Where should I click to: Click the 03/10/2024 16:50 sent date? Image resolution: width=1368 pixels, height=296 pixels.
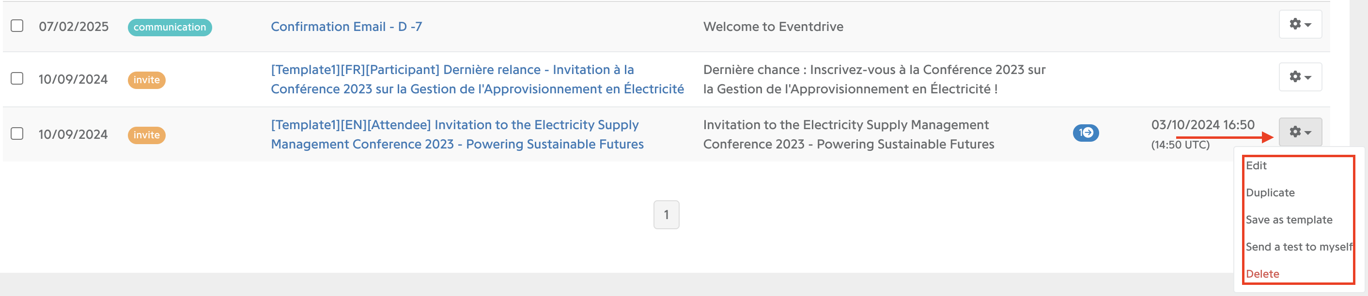point(1202,125)
